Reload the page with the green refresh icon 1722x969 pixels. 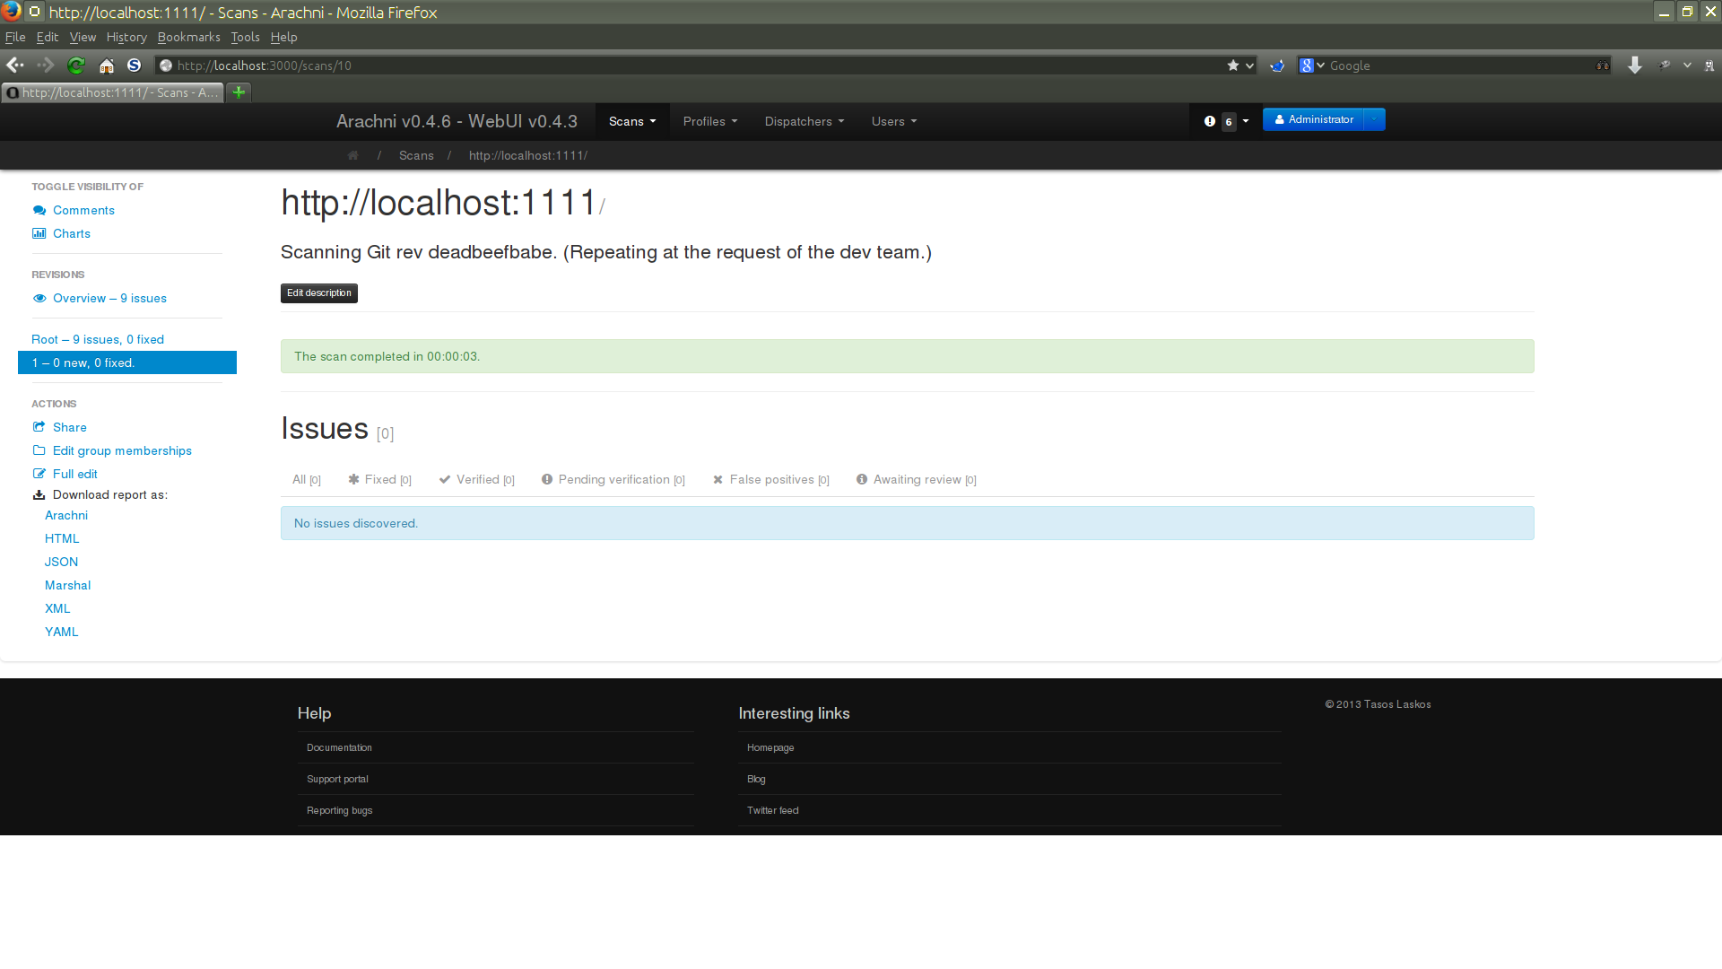pos(76,65)
